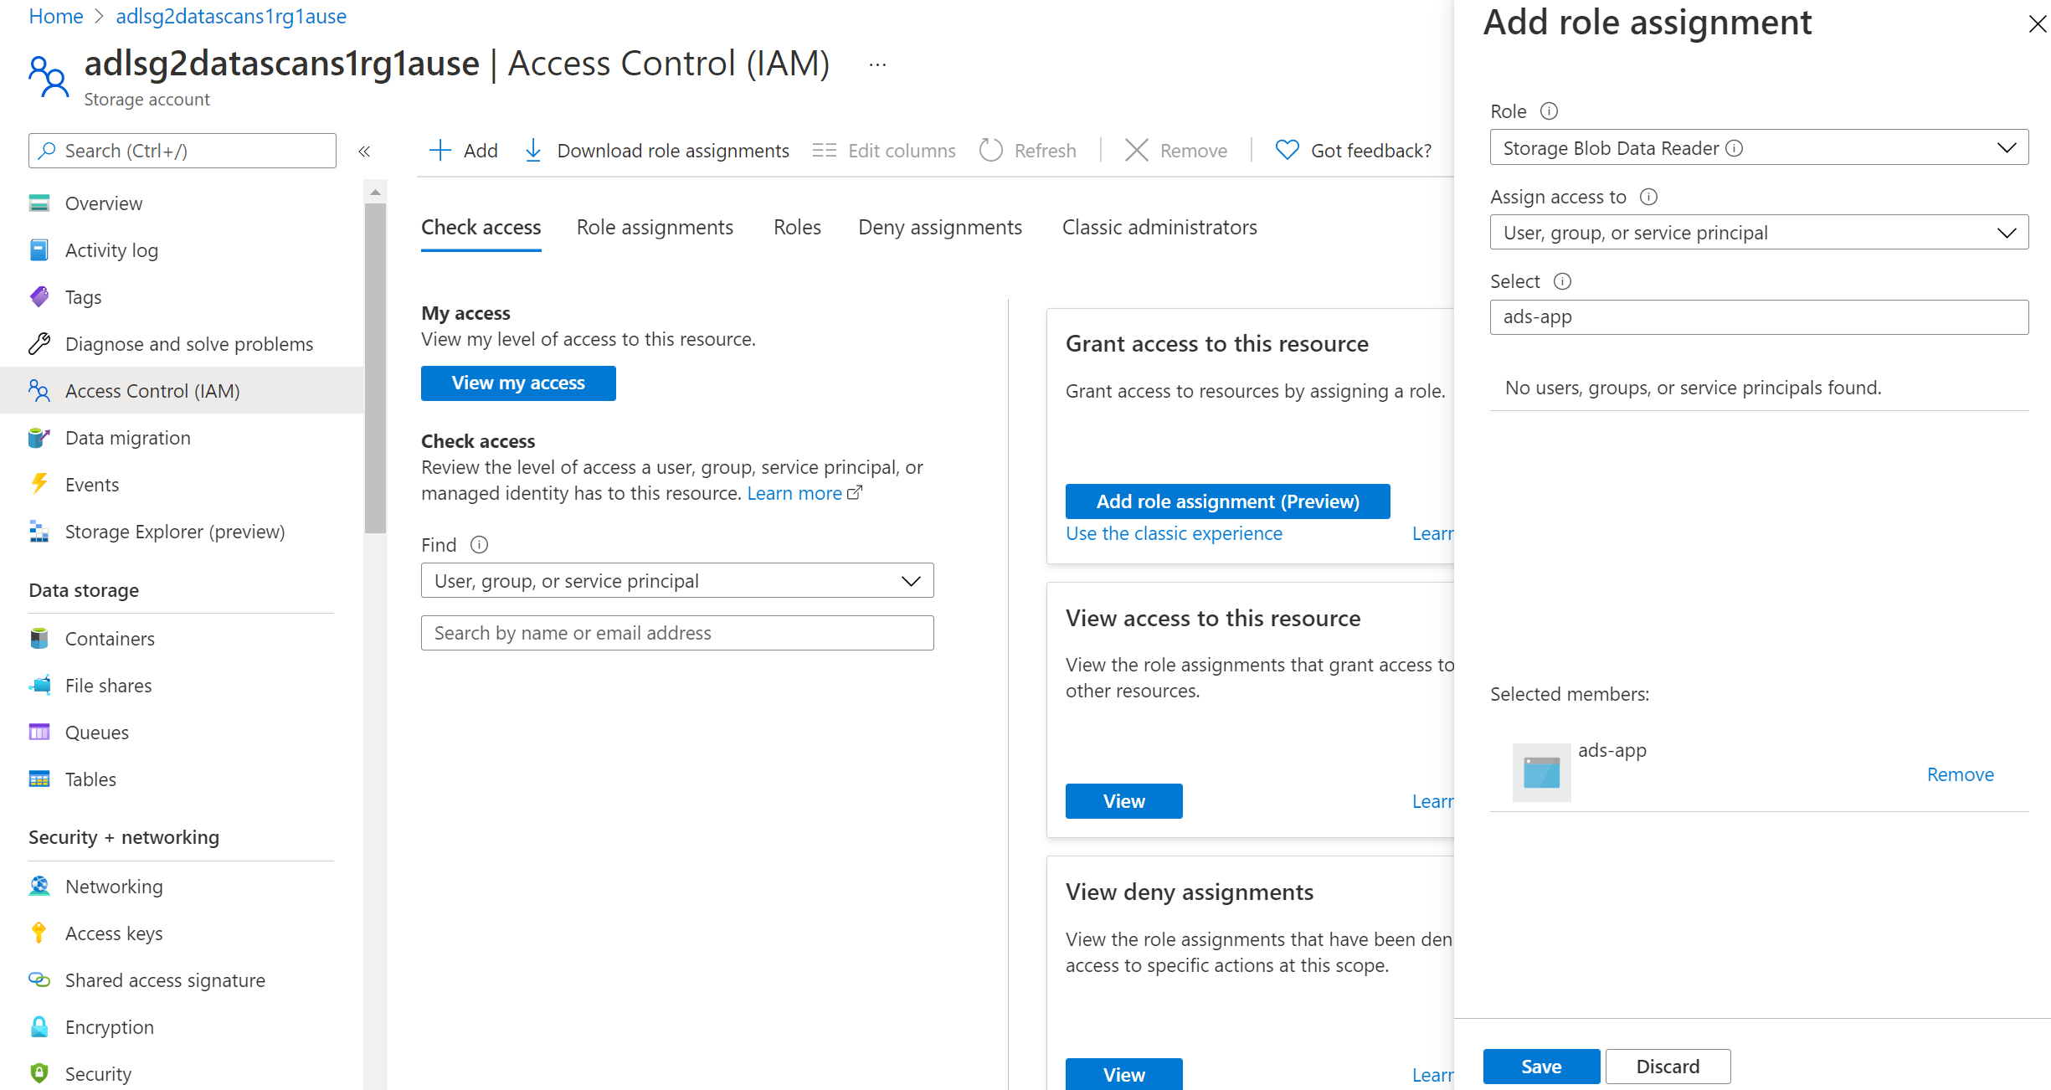Viewport: 2051px width, 1090px height.
Task: Click the Events icon in sidebar
Action: pyautogui.click(x=42, y=484)
